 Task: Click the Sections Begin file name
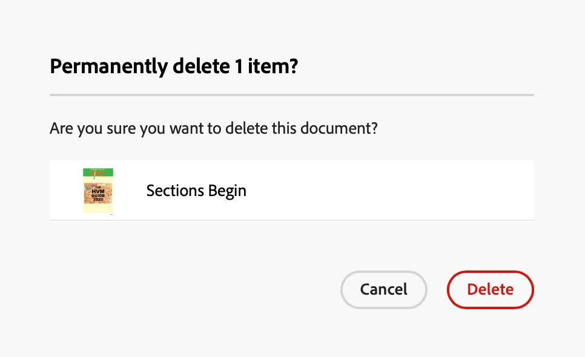[x=196, y=191]
